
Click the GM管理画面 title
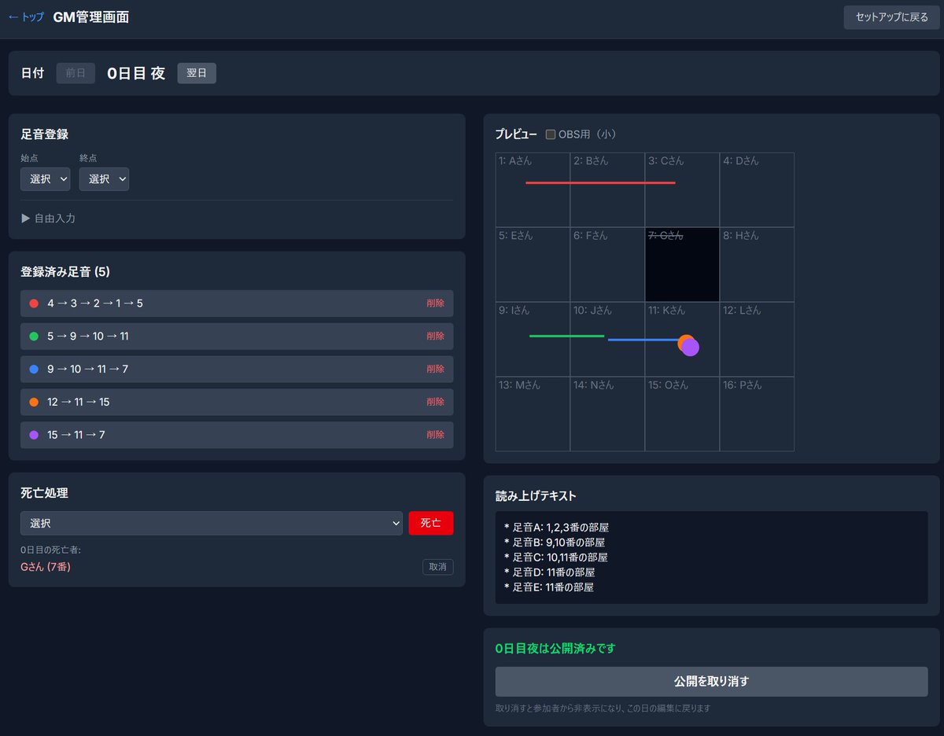(91, 17)
